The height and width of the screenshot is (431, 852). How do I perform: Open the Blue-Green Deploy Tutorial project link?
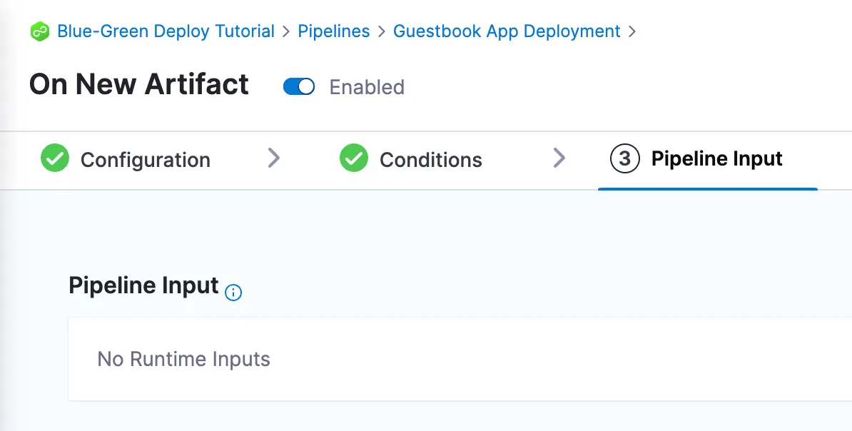point(166,31)
